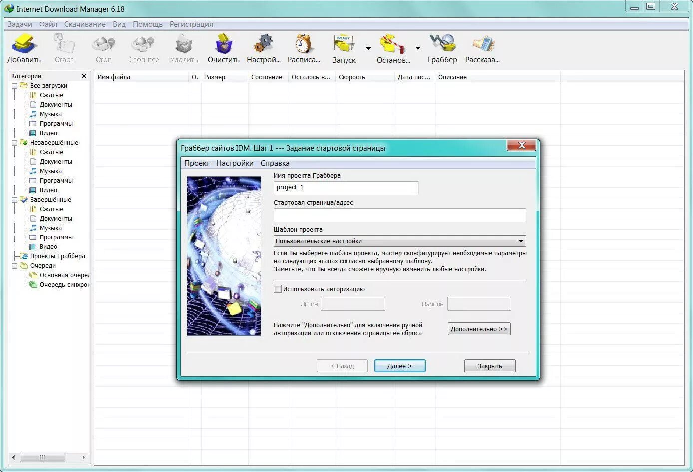Image resolution: width=693 pixels, height=472 pixels.
Task: Open the Скачивание menu
Action: click(85, 24)
